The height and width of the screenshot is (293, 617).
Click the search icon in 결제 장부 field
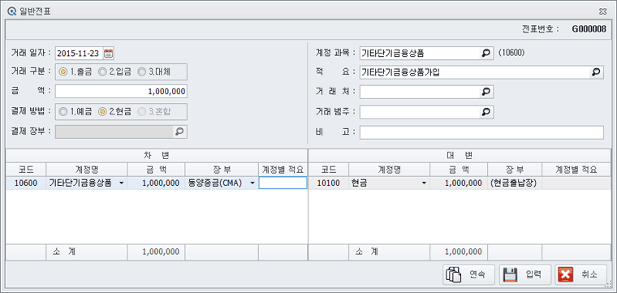pyautogui.click(x=180, y=131)
